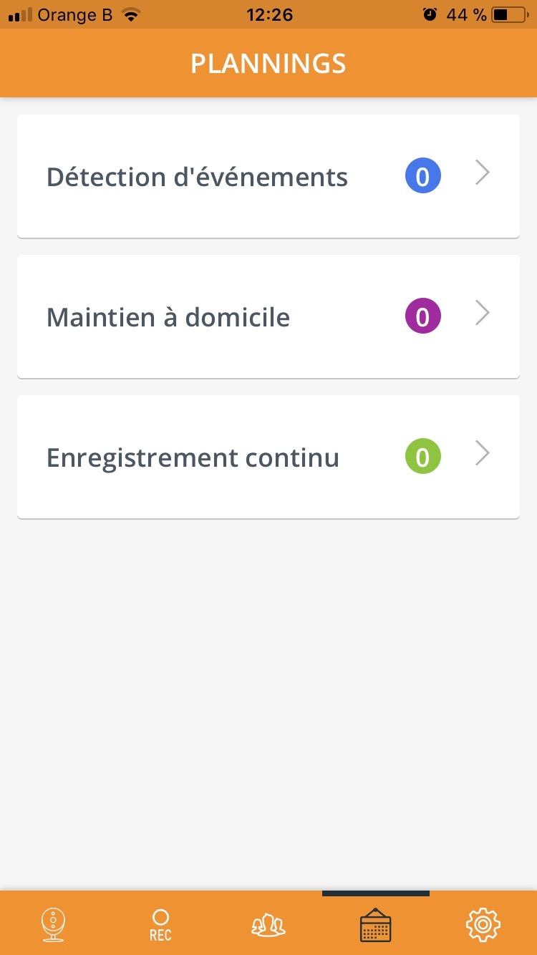Tap the PLANNINGS header title
Viewport: 537px width, 955px height.
[268, 64]
